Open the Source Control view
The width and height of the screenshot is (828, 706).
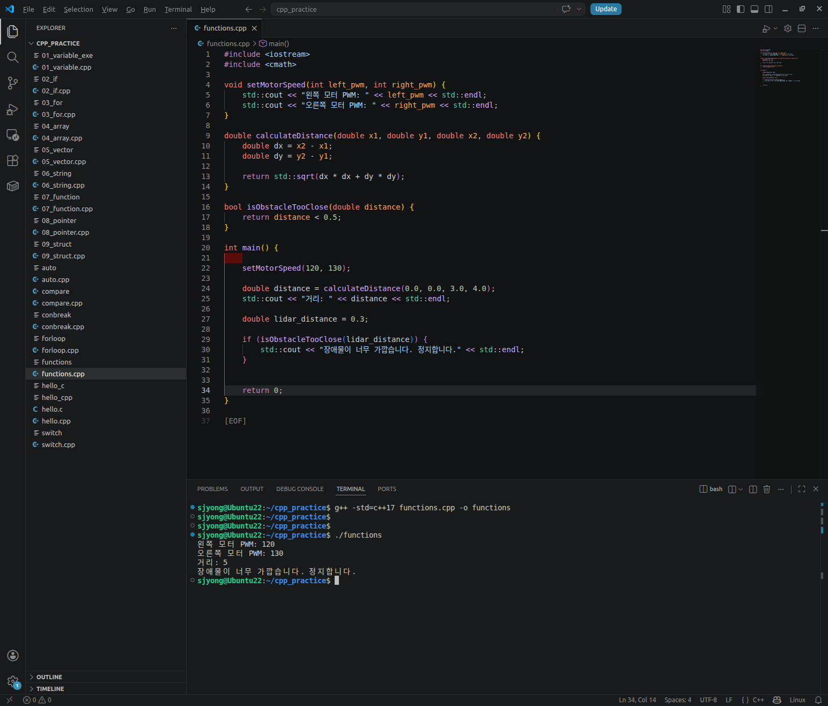point(13,83)
